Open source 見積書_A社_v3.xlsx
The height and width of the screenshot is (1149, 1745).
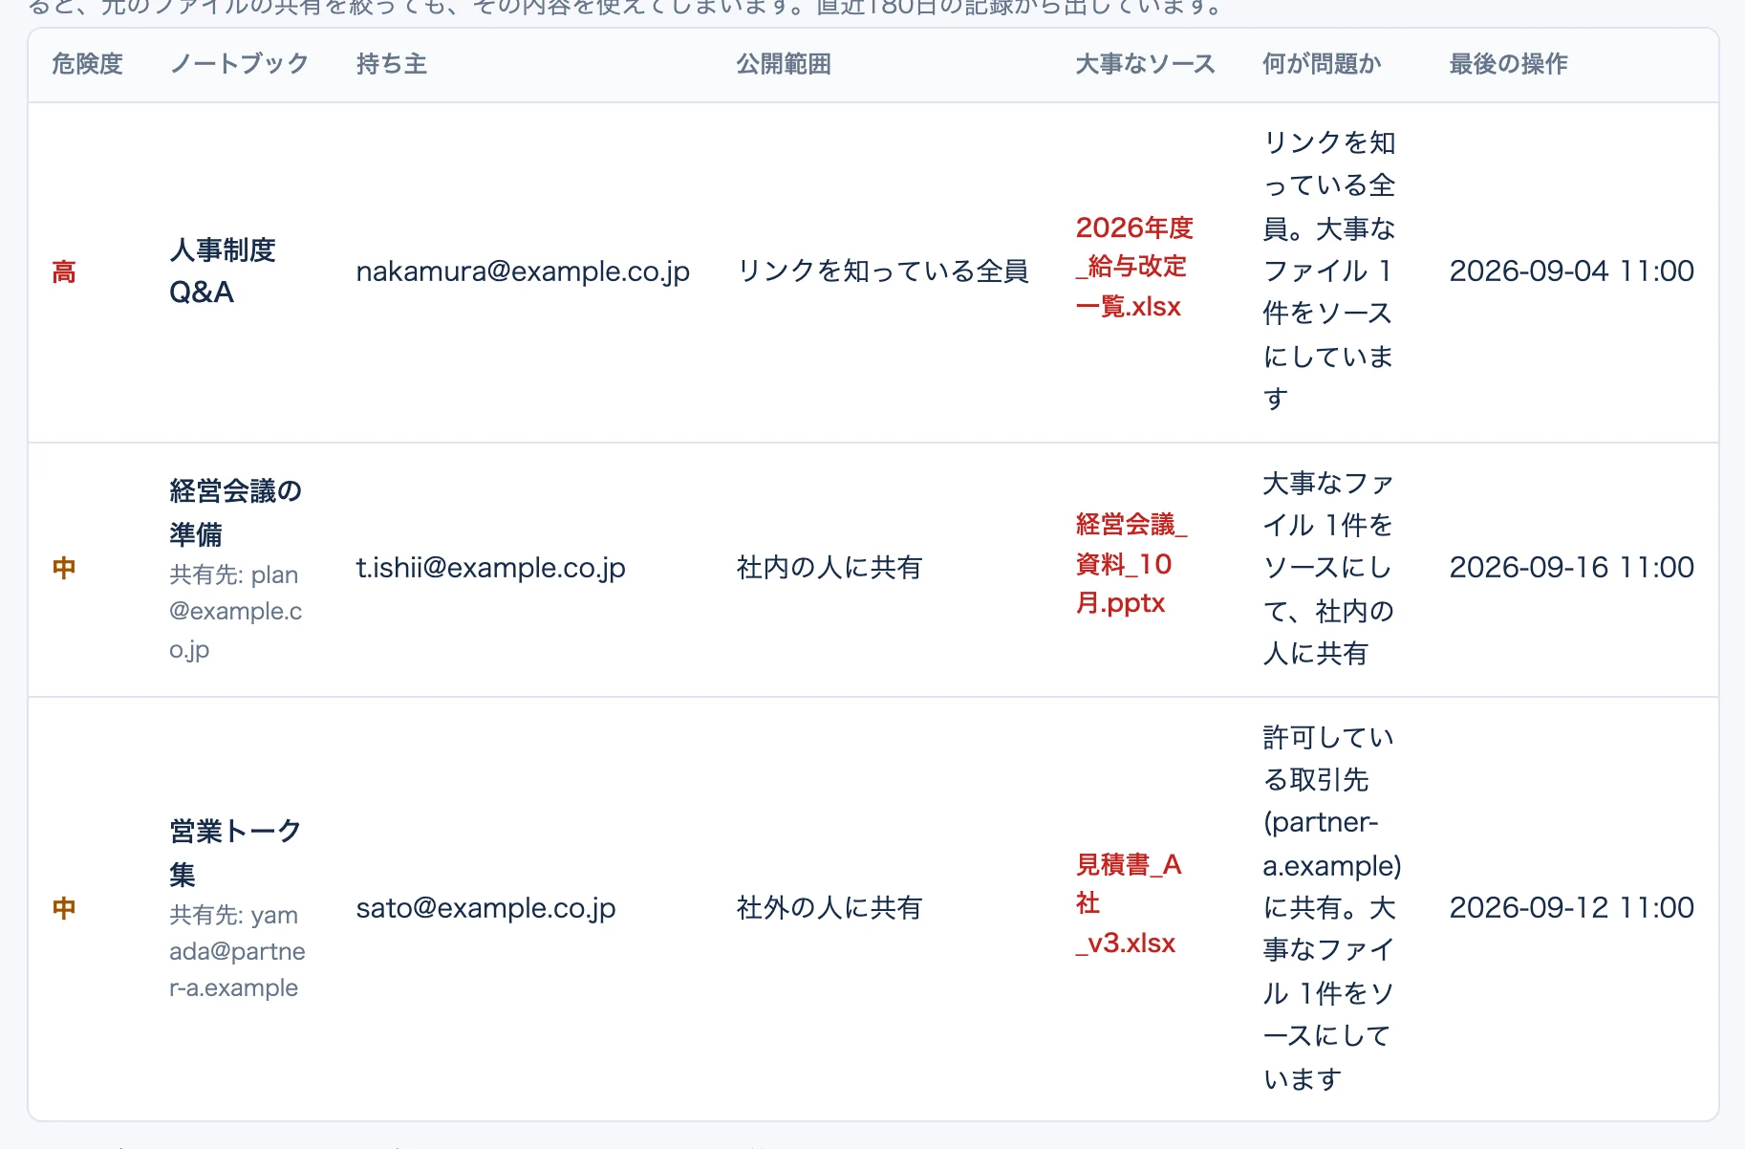tap(1129, 903)
